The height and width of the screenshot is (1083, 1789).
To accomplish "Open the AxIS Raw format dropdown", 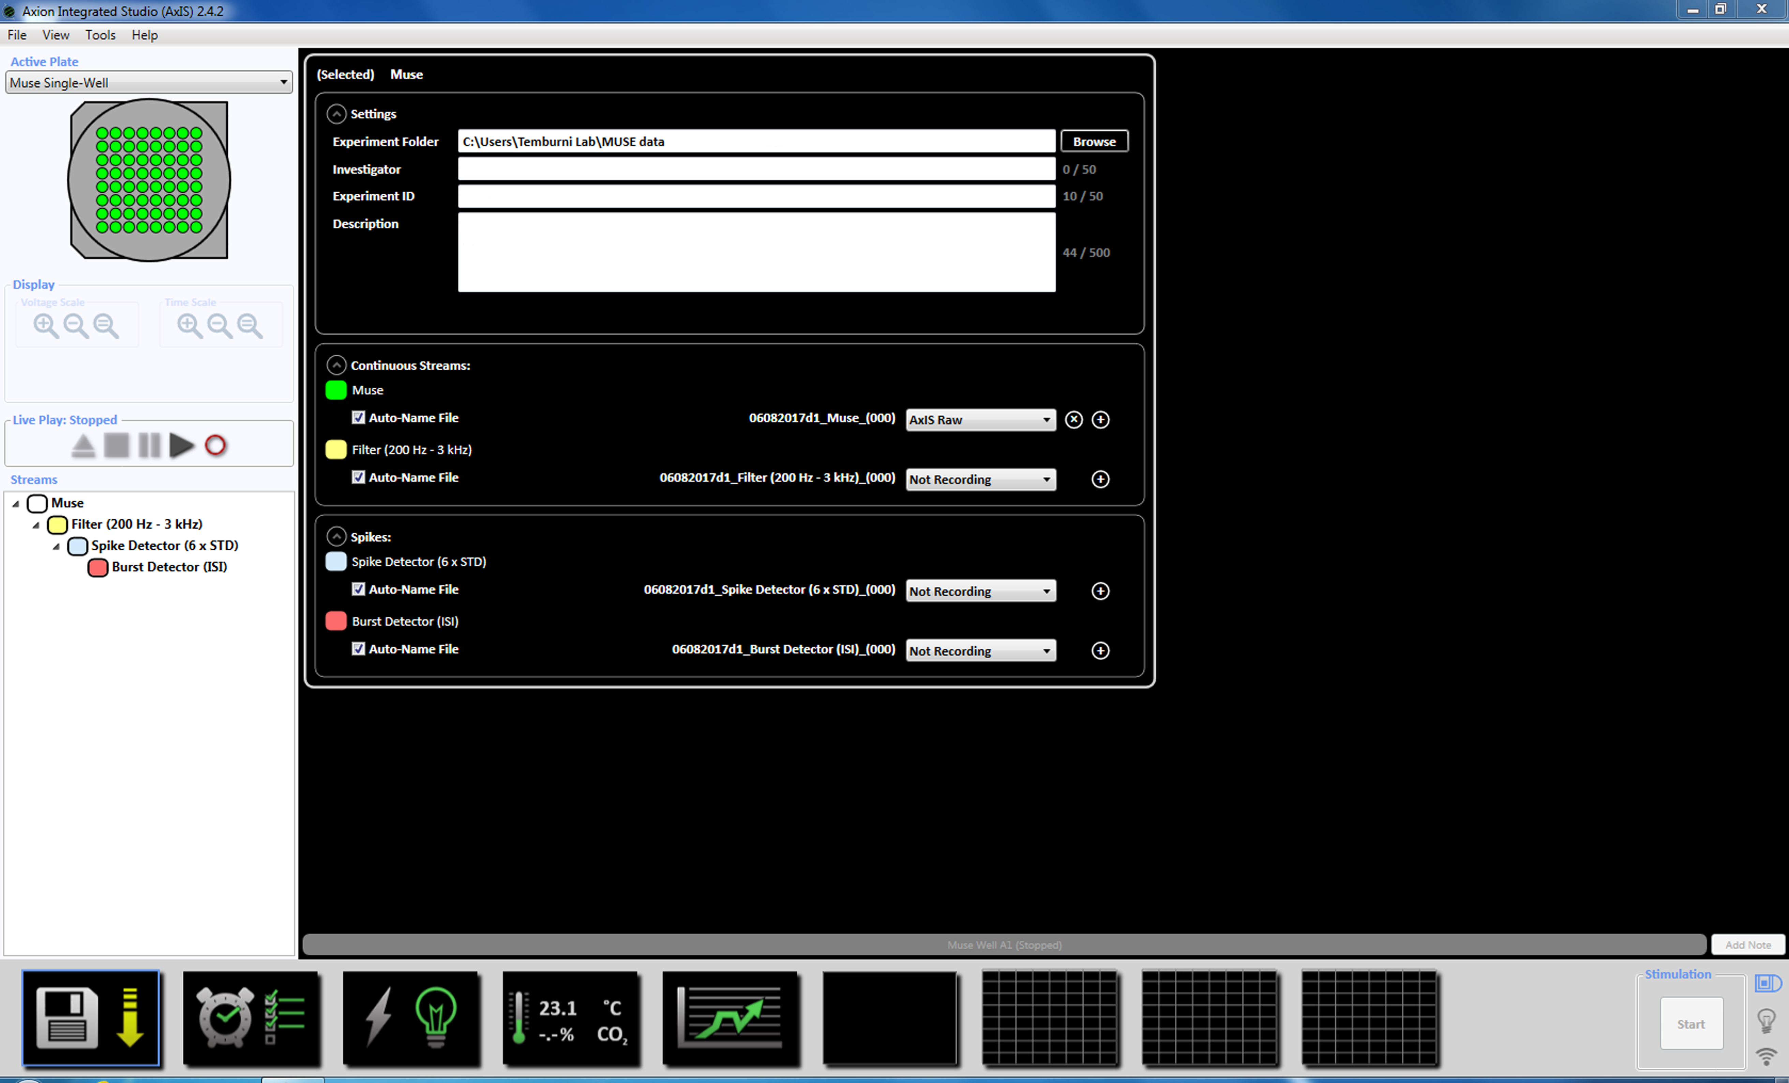I will click(980, 419).
